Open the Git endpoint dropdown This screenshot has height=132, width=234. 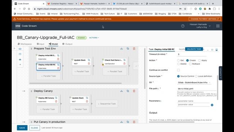[194, 82]
